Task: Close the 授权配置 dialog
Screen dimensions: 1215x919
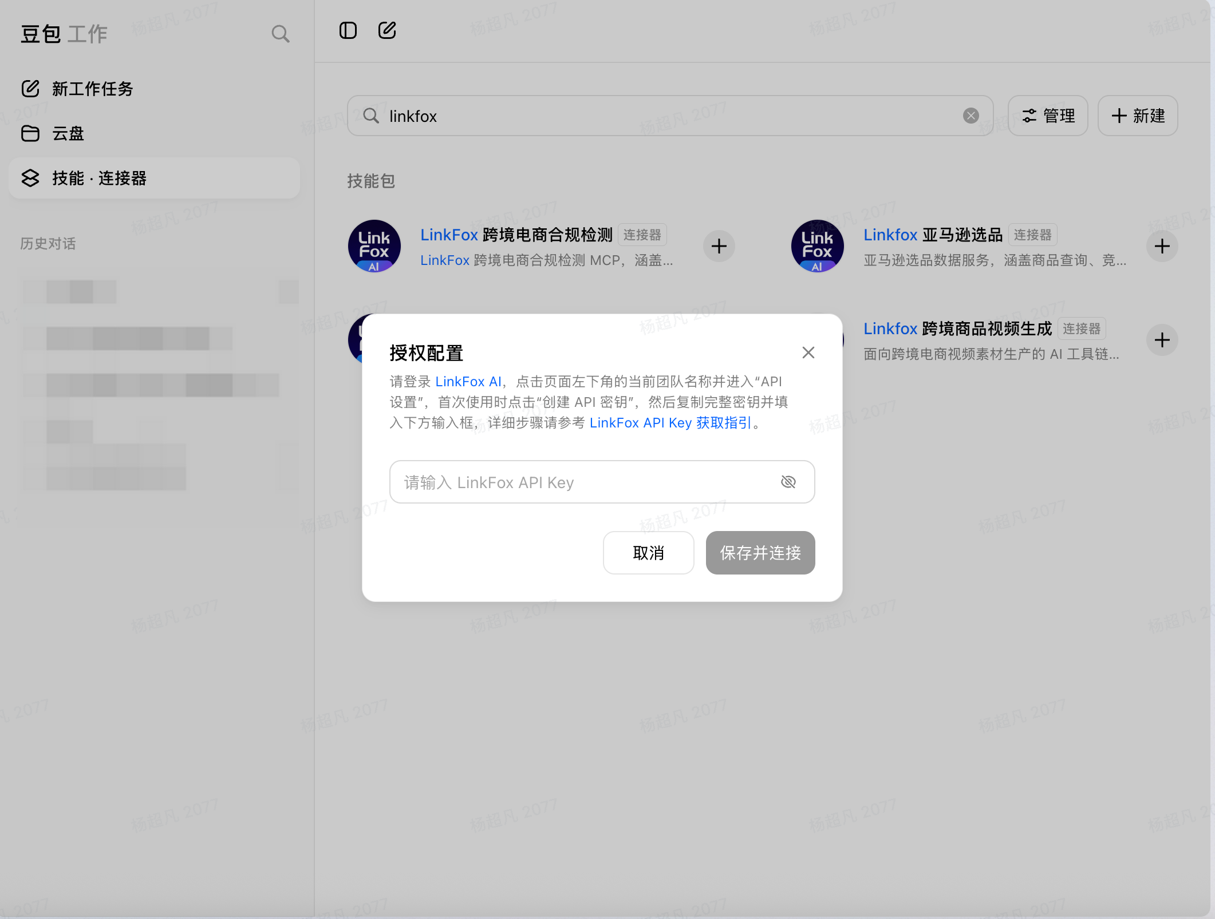Action: pos(808,352)
